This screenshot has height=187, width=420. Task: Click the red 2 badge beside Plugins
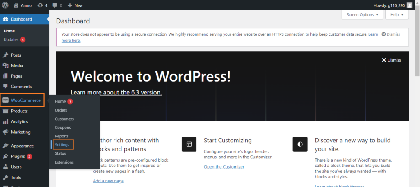click(30, 157)
